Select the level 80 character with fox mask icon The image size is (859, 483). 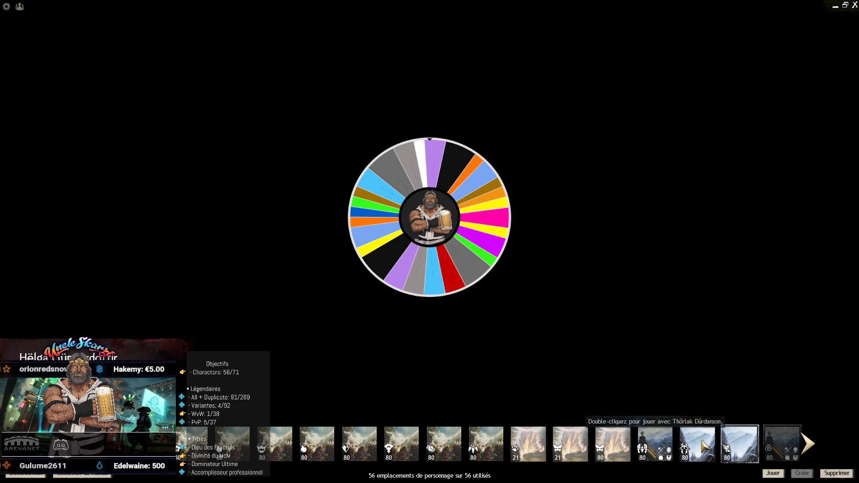click(613, 444)
